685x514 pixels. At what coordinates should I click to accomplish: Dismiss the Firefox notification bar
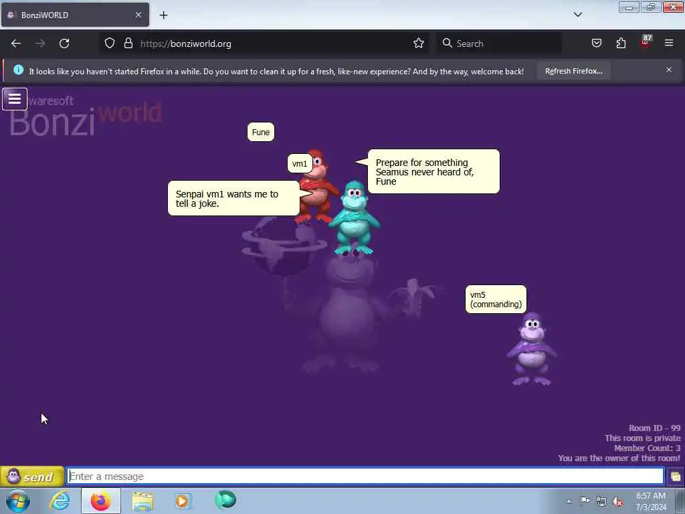coord(669,70)
